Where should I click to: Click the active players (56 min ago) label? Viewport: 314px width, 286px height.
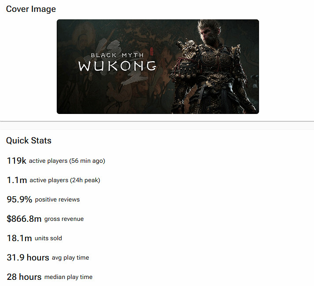click(67, 161)
